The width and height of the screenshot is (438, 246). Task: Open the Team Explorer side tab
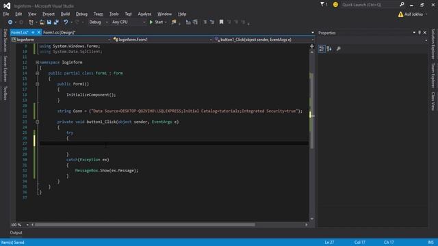pyautogui.click(x=433, y=76)
